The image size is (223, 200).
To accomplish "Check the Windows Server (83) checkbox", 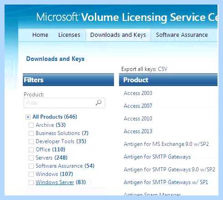I will click(x=31, y=182).
